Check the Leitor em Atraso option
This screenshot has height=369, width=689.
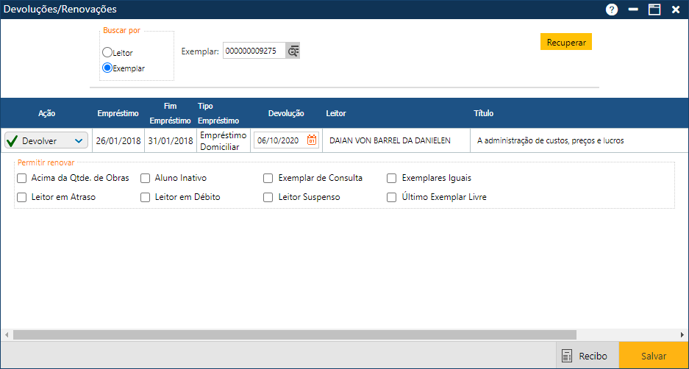[x=22, y=197]
